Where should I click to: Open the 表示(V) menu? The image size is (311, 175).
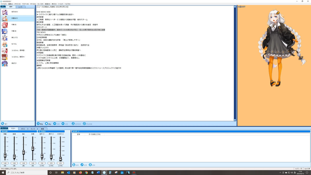54,4
